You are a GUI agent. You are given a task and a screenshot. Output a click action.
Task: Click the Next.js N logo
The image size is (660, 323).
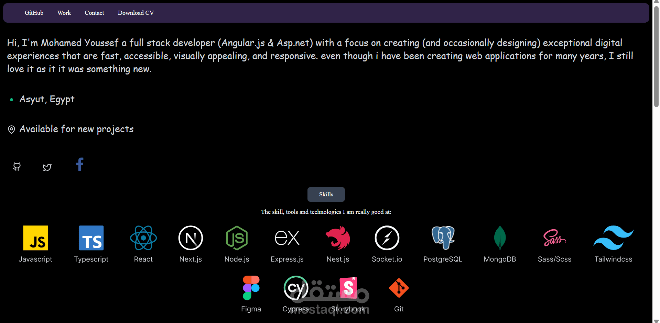click(191, 238)
